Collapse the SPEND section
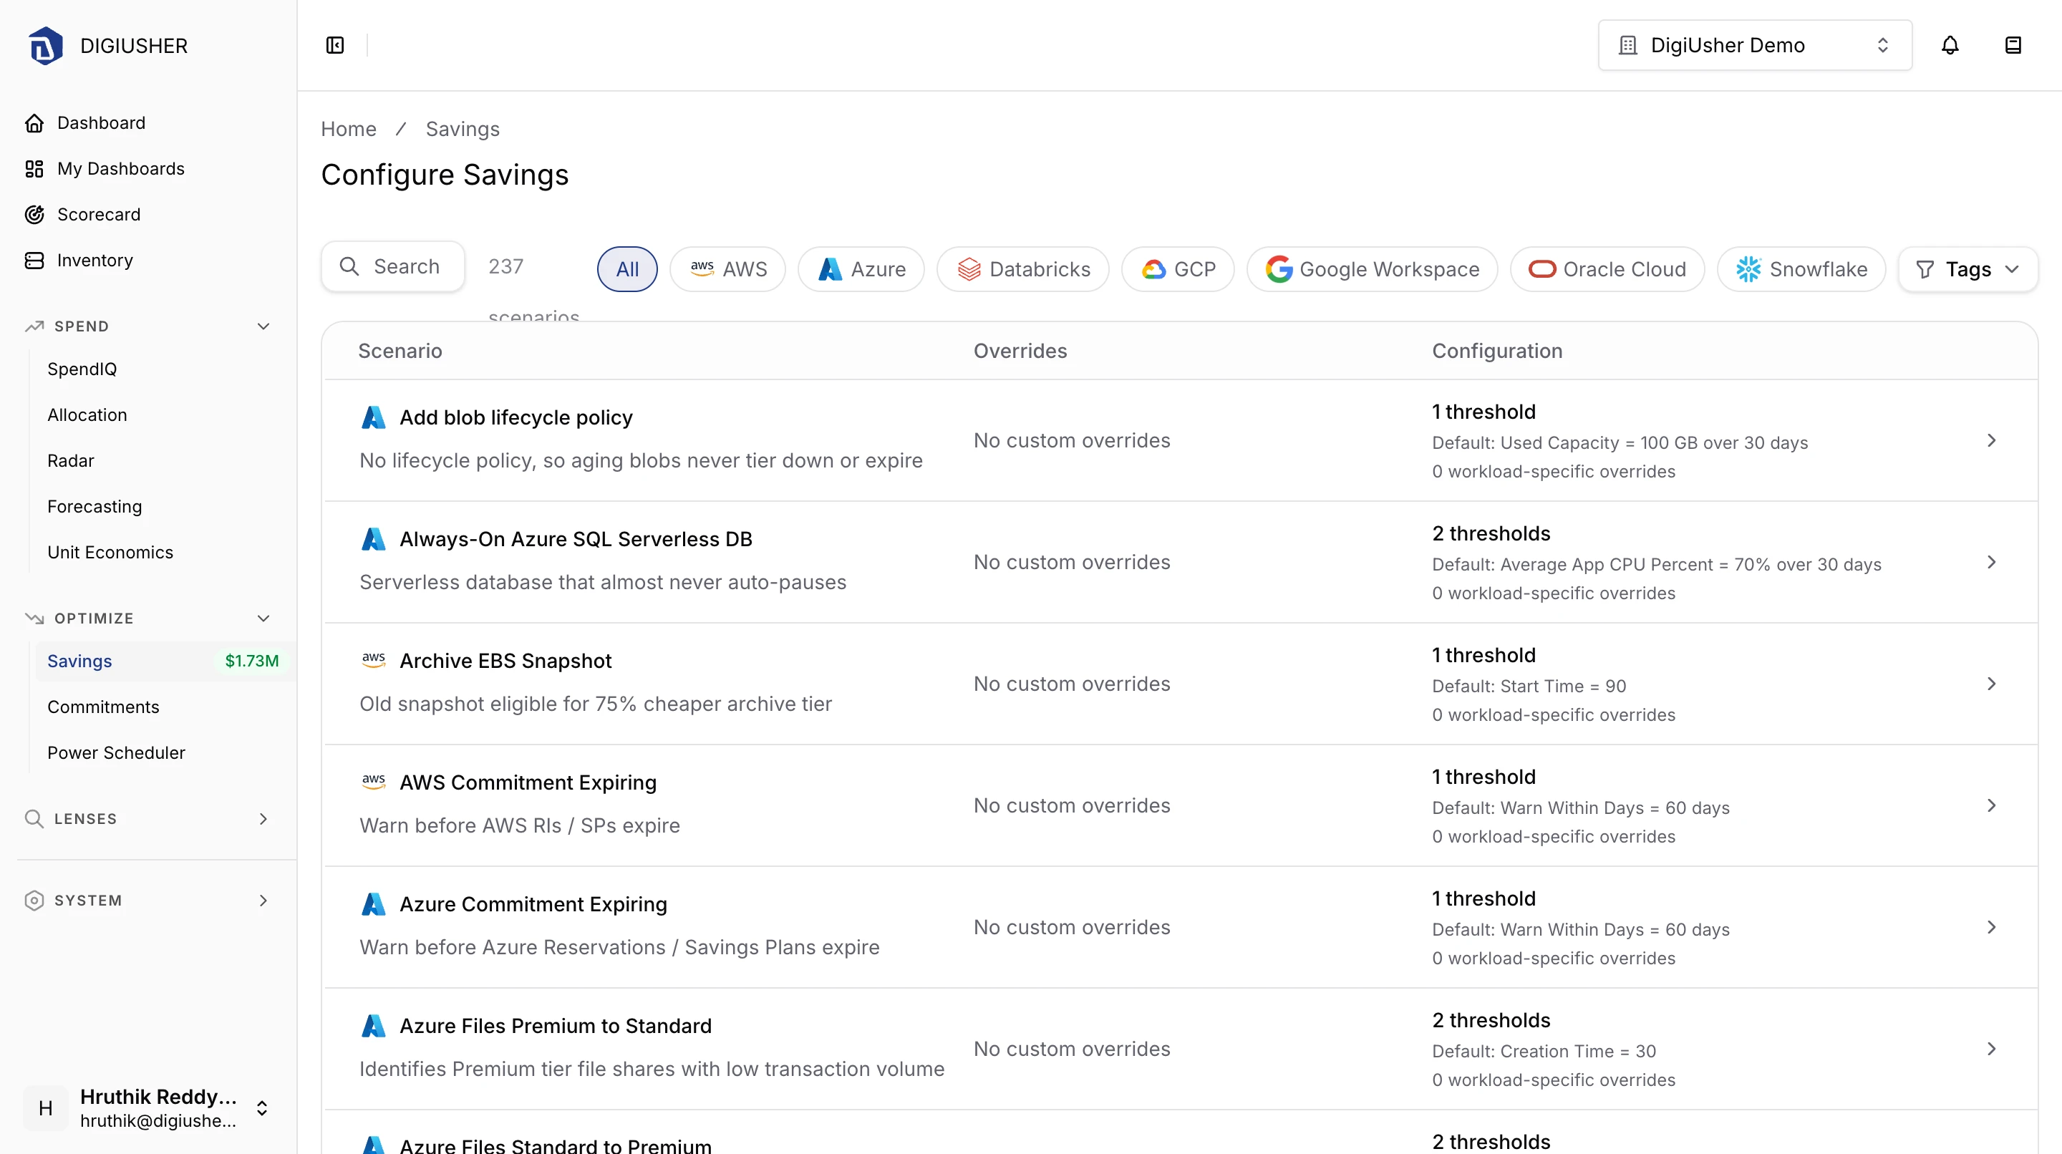This screenshot has height=1154, width=2062. 263,326
